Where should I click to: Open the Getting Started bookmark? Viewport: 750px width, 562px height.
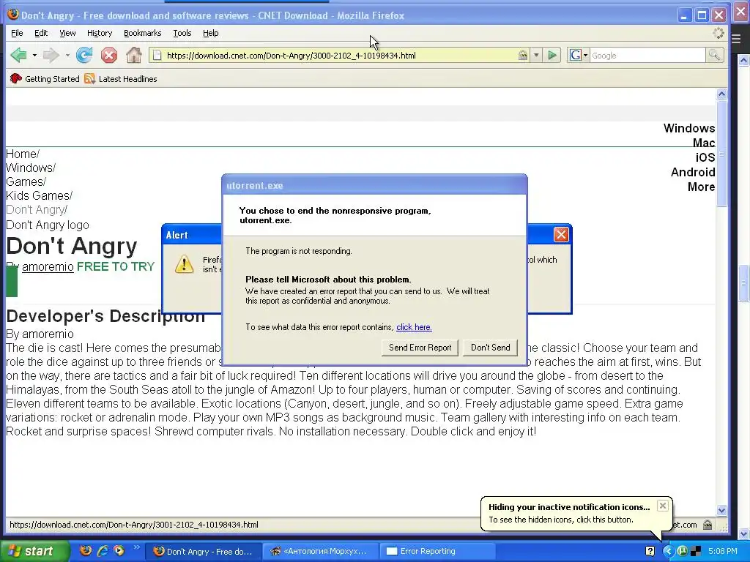pos(45,79)
